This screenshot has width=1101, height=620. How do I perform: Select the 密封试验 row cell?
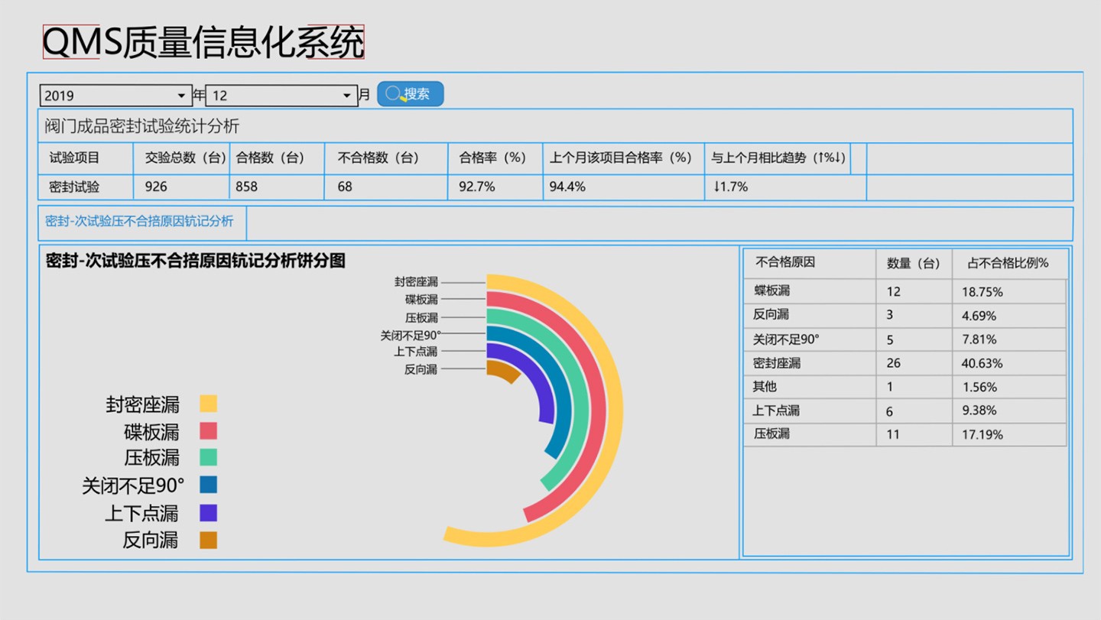click(x=74, y=187)
